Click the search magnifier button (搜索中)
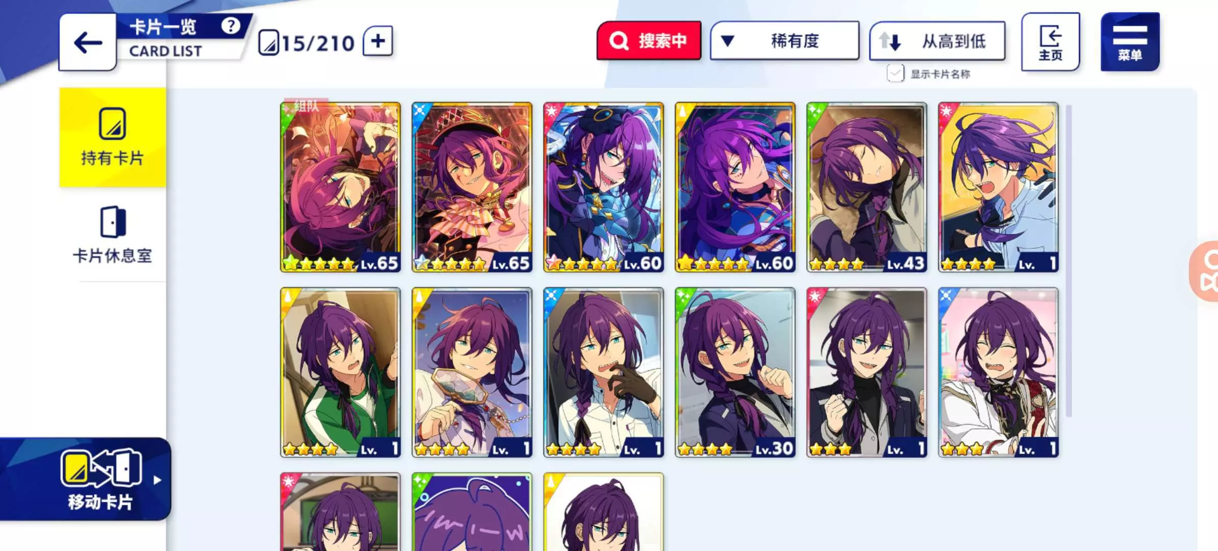Viewport: 1218px width, 551px height. (649, 40)
